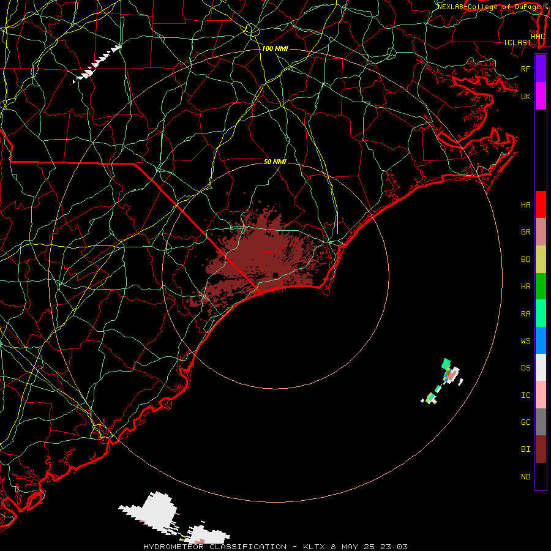Click the WS legend label
This screenshot has width=551, height=551.
tap(525, 340)
